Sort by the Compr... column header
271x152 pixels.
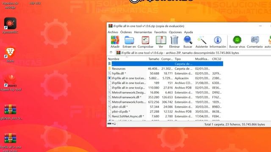(167, 59)
